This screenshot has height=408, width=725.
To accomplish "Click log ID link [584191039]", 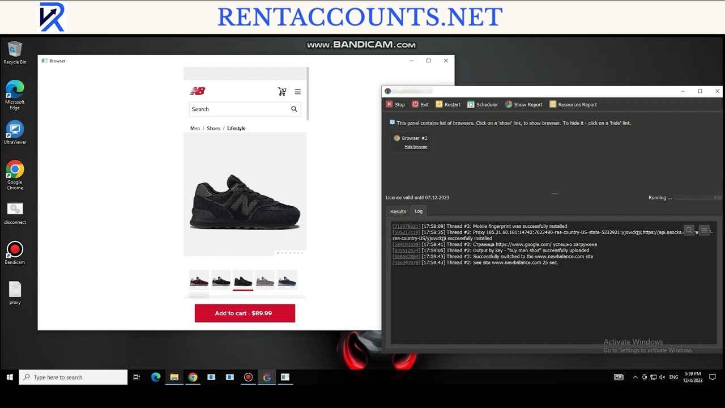I will click(x=407, y=245).
